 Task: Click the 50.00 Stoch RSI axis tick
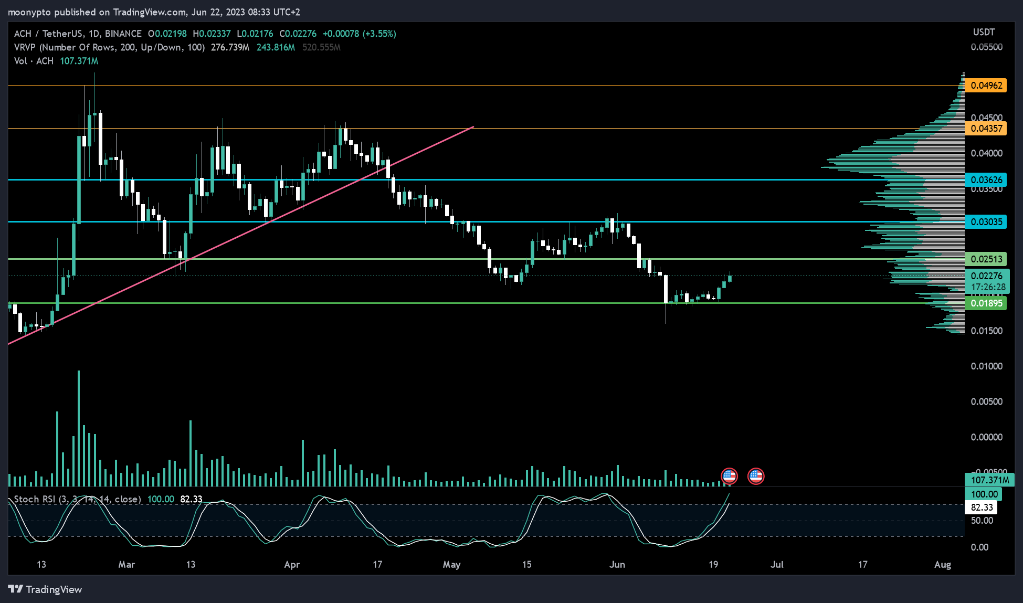pyautogui.click(x=982, y=521)
